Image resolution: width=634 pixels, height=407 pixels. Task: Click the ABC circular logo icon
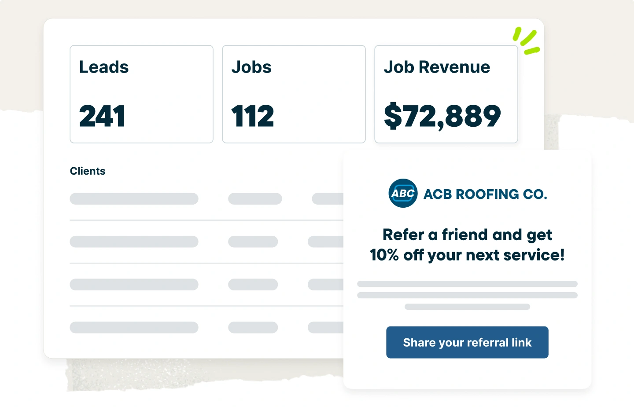(402, 193)
